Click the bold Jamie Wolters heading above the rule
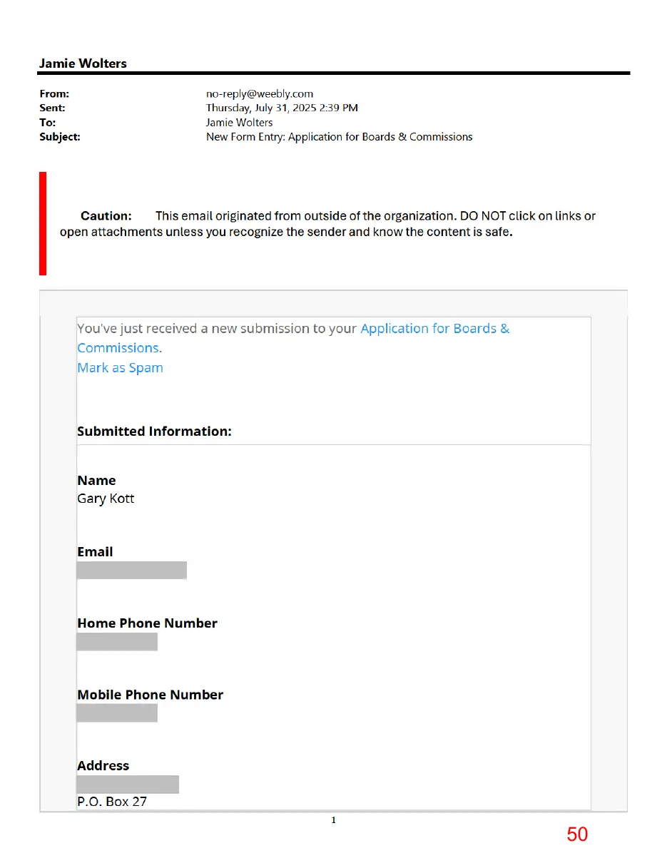This screenshot has width=667, height=863. coord(83,63)
